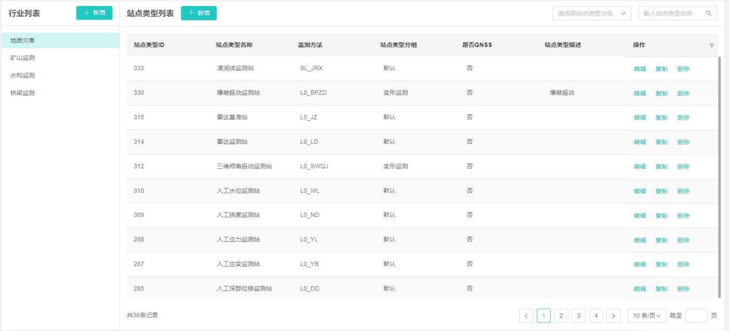This screenshot has height=331, width=729.
Task: Click 新增 button beside 站点类型列表
Action: coord(199,13)
